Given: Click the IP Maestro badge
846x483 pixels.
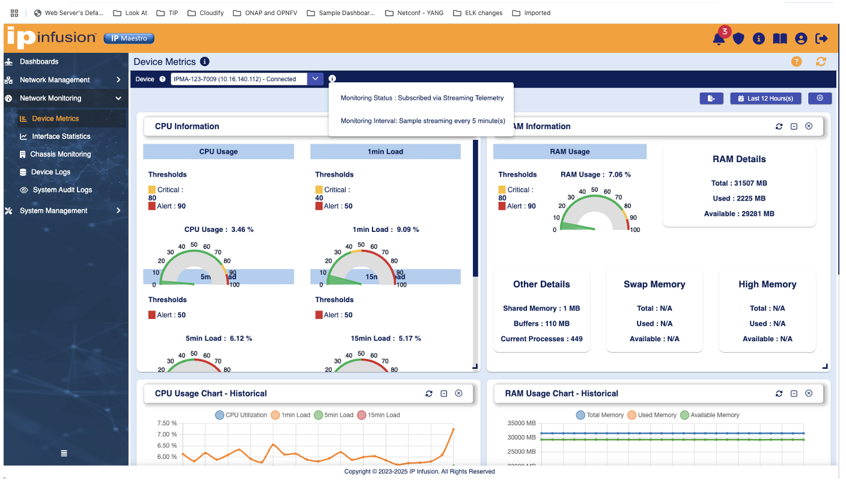Looking at the screenshot, I should click(x=129, y=38).
